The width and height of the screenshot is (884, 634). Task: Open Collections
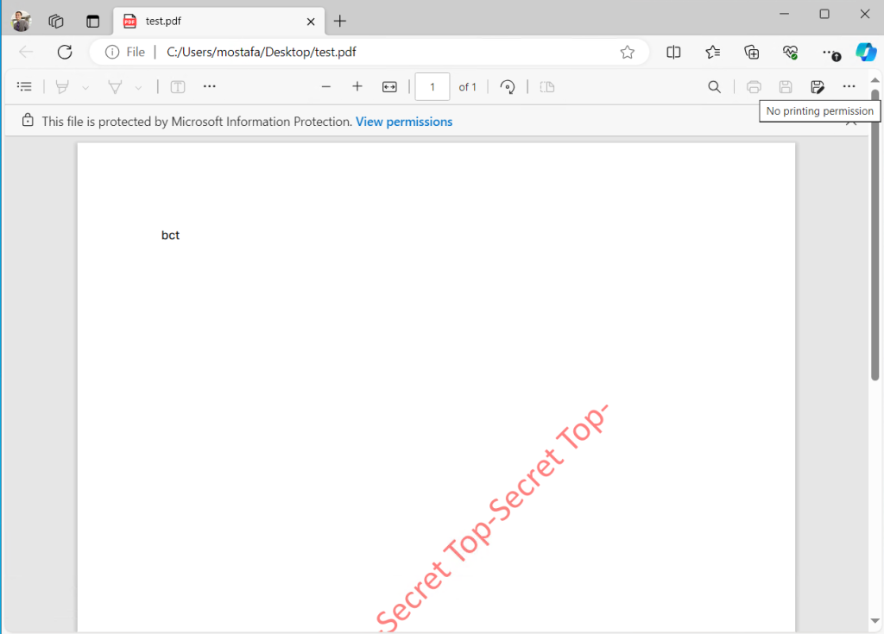coord(752,53)
